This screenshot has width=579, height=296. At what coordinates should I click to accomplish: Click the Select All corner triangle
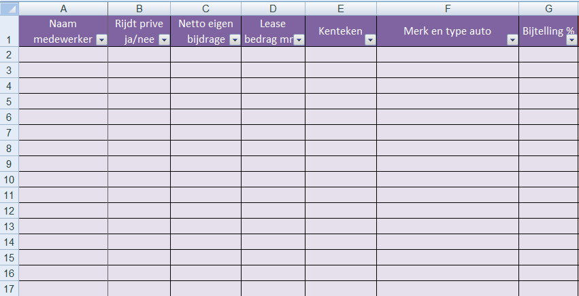10,8
